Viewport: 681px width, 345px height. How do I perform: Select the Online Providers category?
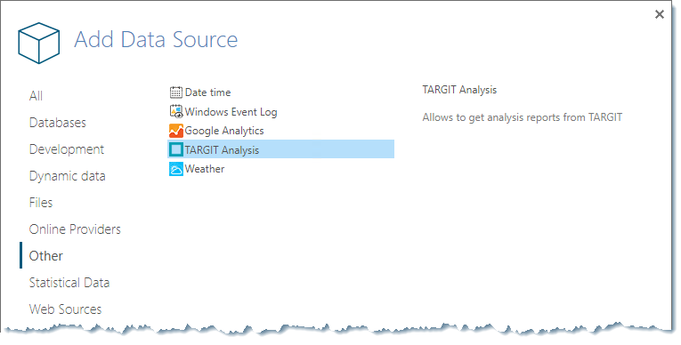(75, 229)
